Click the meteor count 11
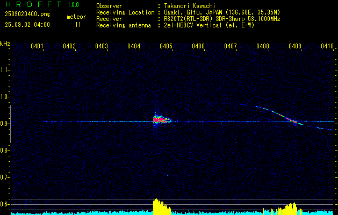The width and height of the screenshot is (338, 215). (78, 25)
